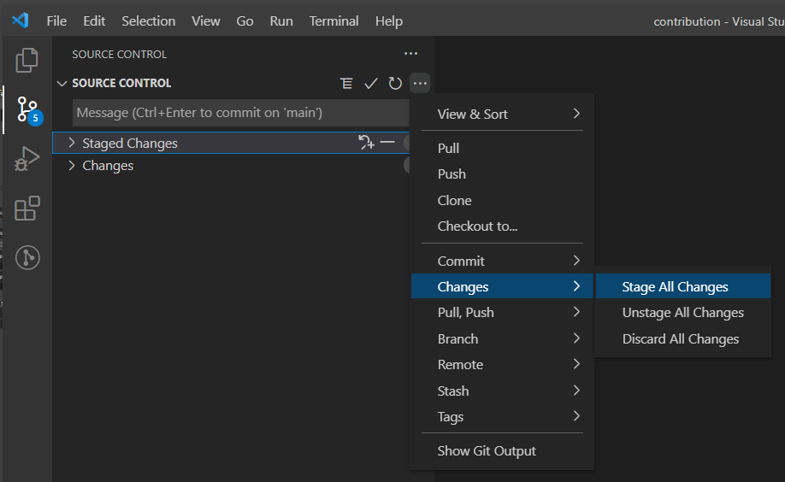Open the Branch submenu
The image size is (785, 482).
coord(502,338)
